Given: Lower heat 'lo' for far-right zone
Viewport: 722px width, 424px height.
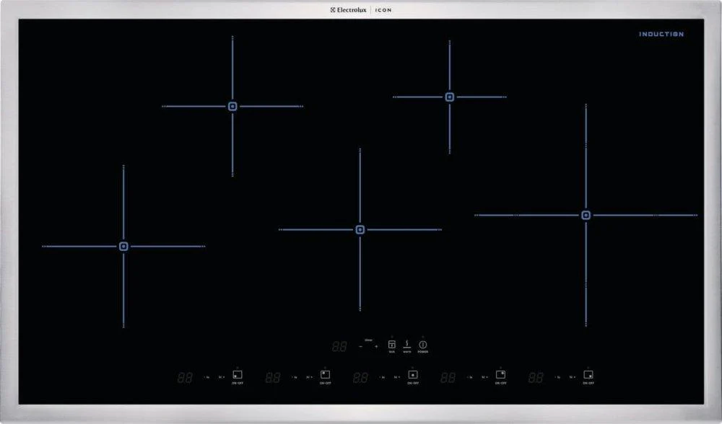Looking at the screenshot, I should click(x=557, y=378).
